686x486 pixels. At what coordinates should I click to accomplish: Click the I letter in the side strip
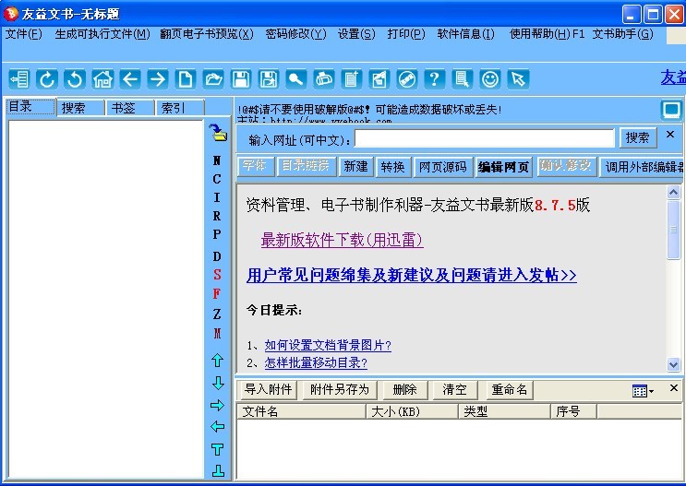(217, 197)
